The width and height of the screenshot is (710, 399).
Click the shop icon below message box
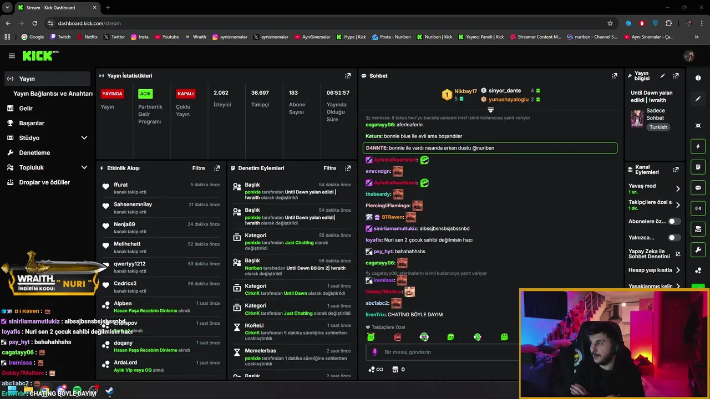point(395,370)
